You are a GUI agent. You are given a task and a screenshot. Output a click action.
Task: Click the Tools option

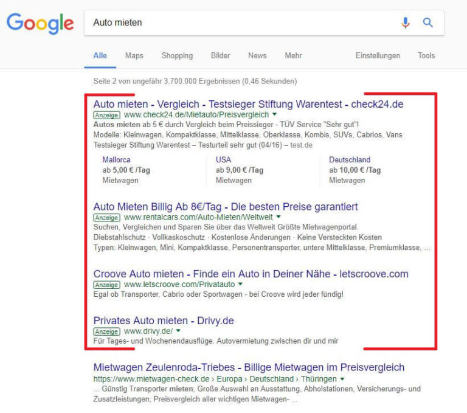[426, 55]
